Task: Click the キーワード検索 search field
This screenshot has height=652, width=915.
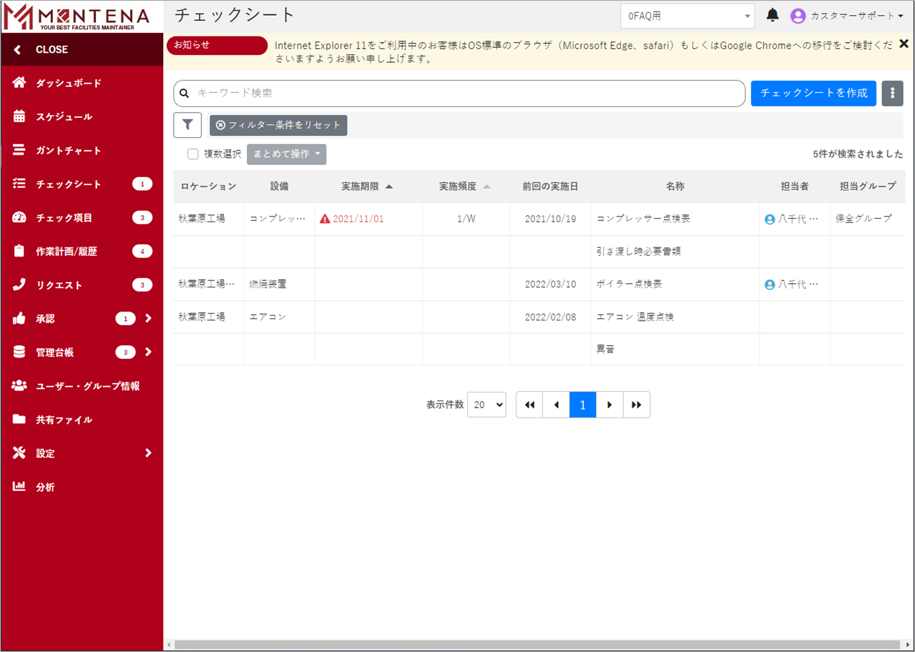Action: point(466,93)
